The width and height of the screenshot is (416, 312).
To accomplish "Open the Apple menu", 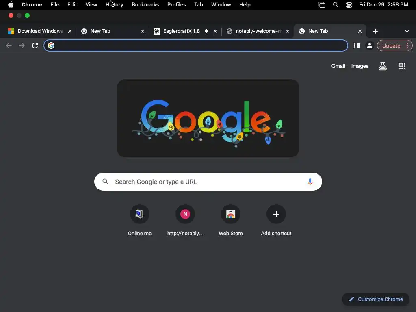I will 11,5.
